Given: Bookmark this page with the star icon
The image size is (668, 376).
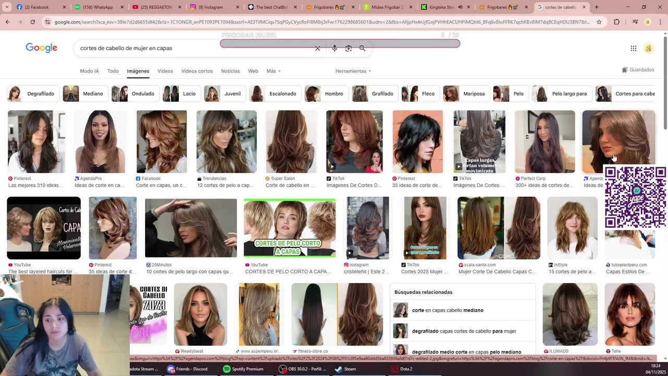Looking at the screenshot, I should (599, 22).
